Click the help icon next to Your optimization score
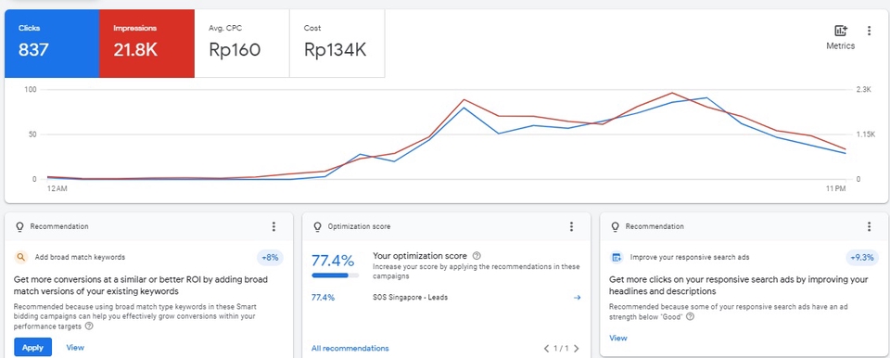This screenshot has height=358, width=890. 477,256
